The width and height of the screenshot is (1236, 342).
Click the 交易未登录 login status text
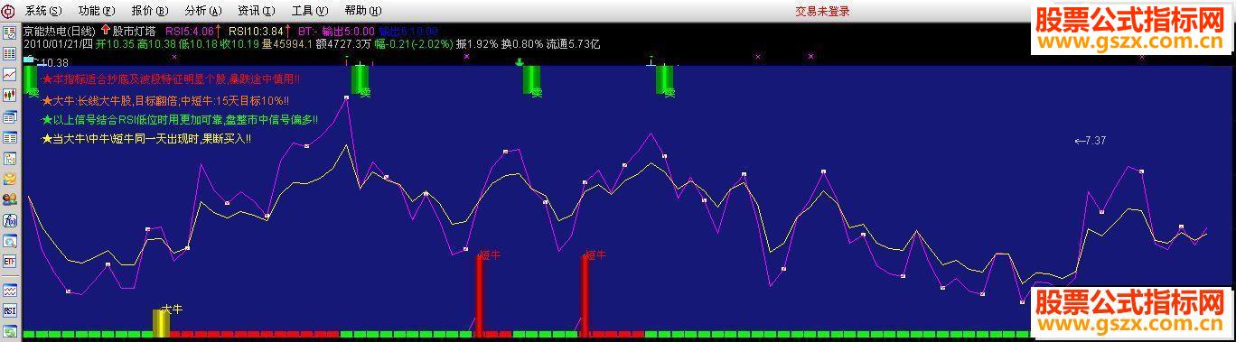click(x=822, y=11)
